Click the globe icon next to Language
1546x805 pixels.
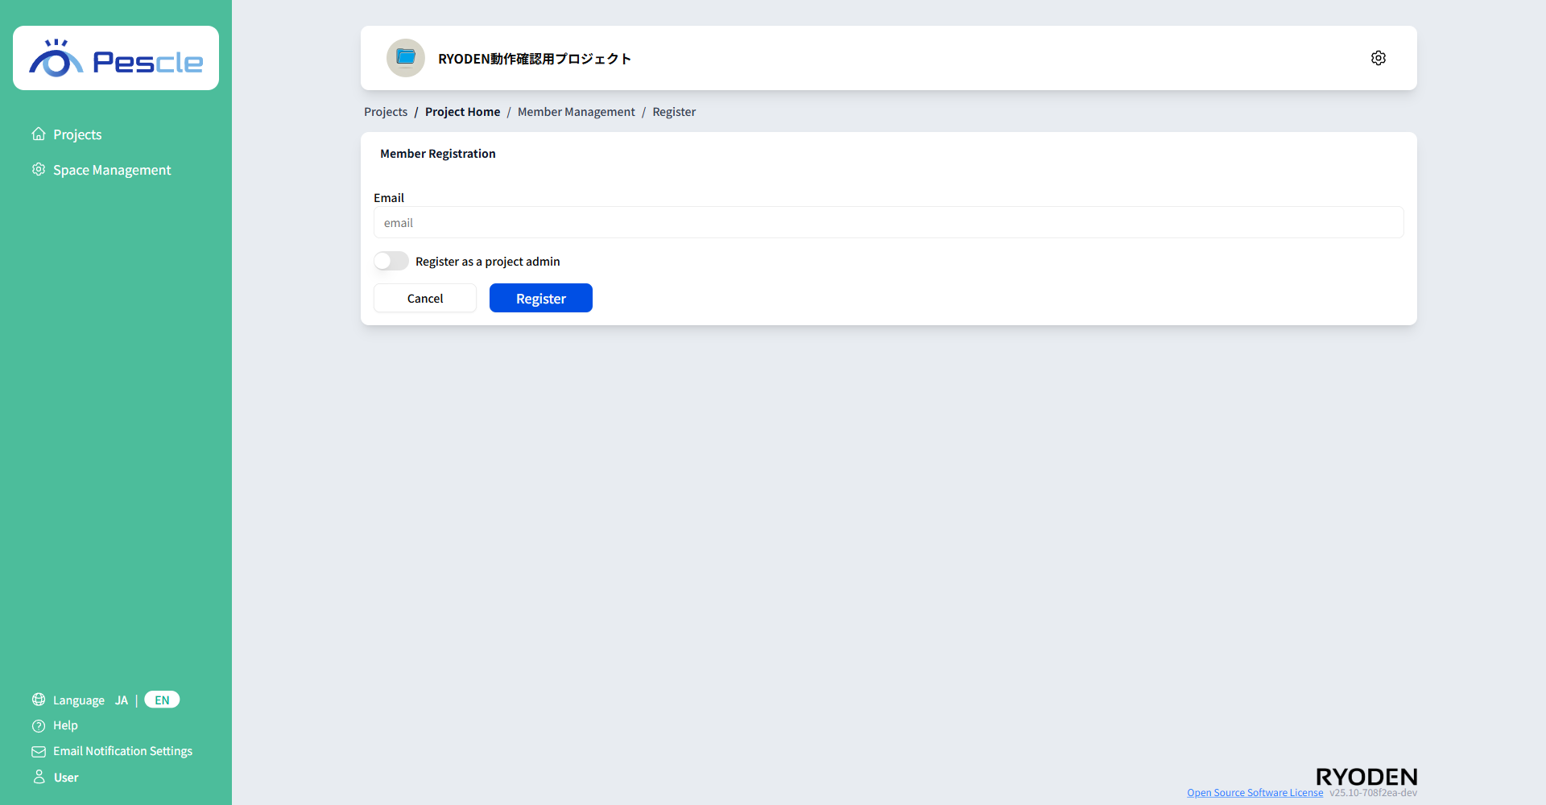(x=38, y=700)
